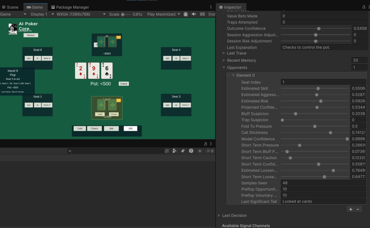Click the 6 of clubs card
370x228 pixels.
pyautogui.click(x=107, y=71)
